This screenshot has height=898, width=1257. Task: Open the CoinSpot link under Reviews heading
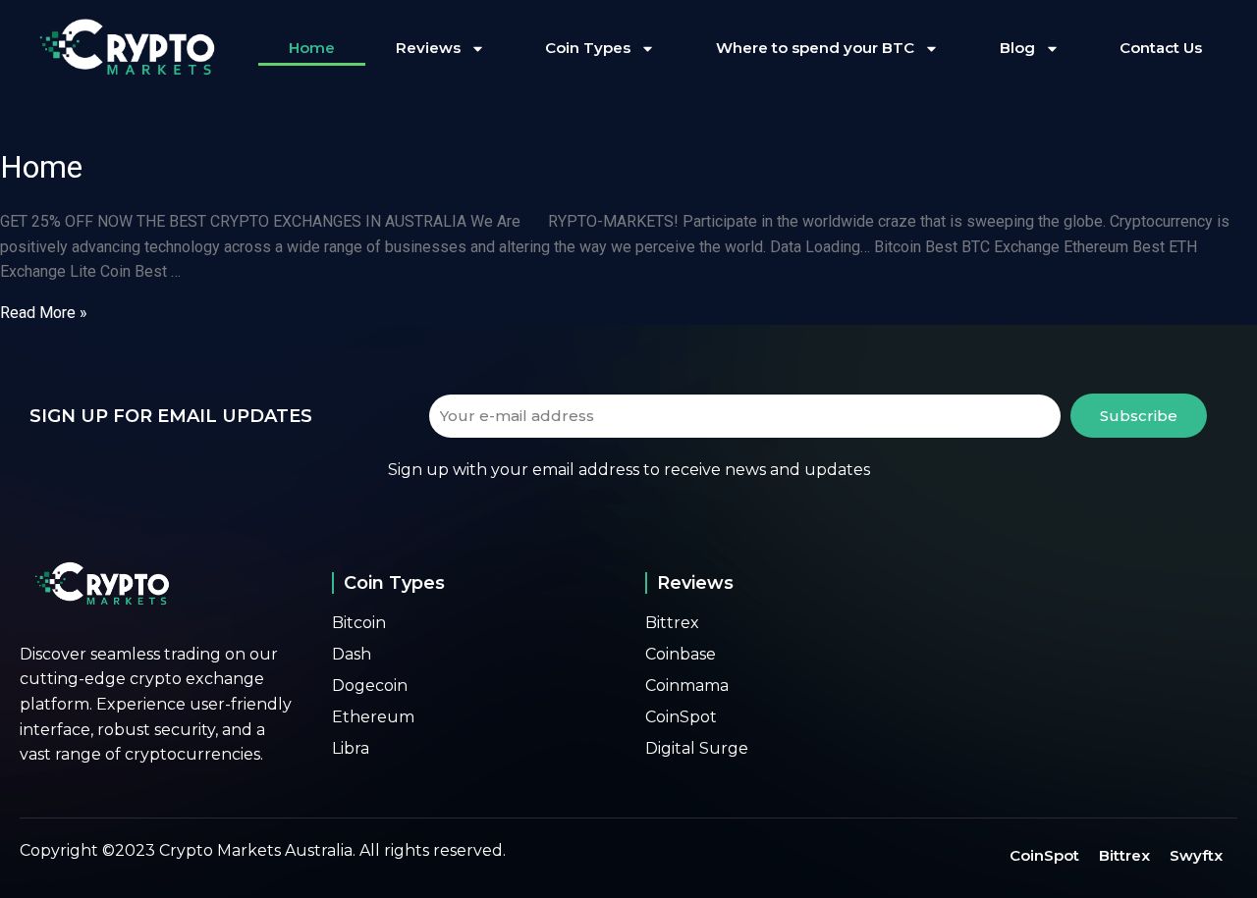click(x=681, y=717)
